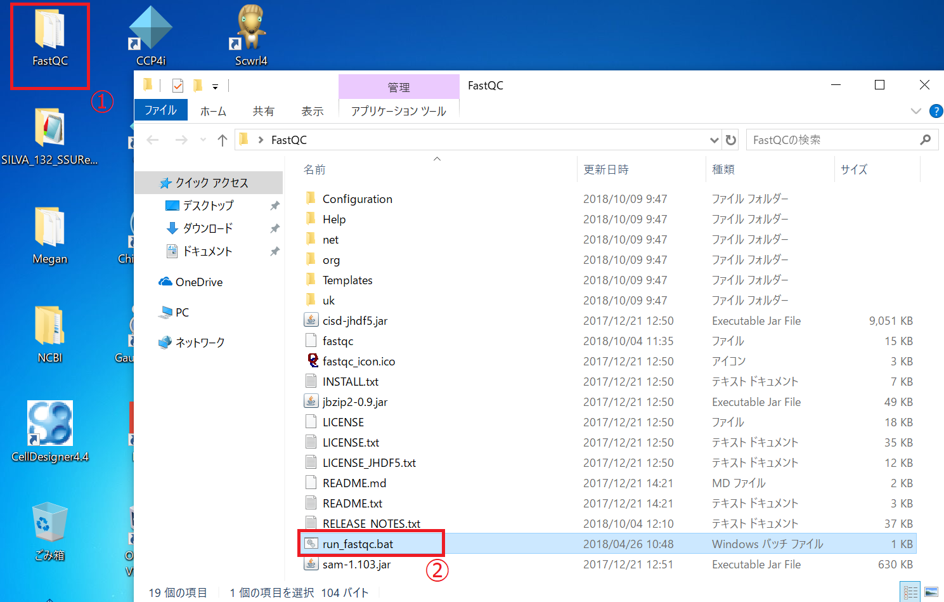Click the 管理 contextual tab header
Image resolution: width=944 pixels, height=602 pixels.
399,87
